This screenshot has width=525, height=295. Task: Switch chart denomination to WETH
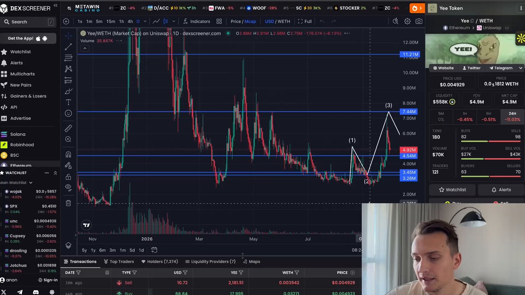pyautogui.click(x=283, y=21)
